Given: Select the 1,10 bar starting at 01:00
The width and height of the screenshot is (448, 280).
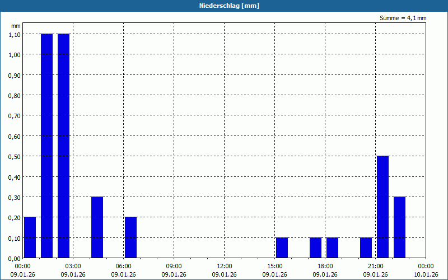Looking at the screenshot, I should 47,146.
